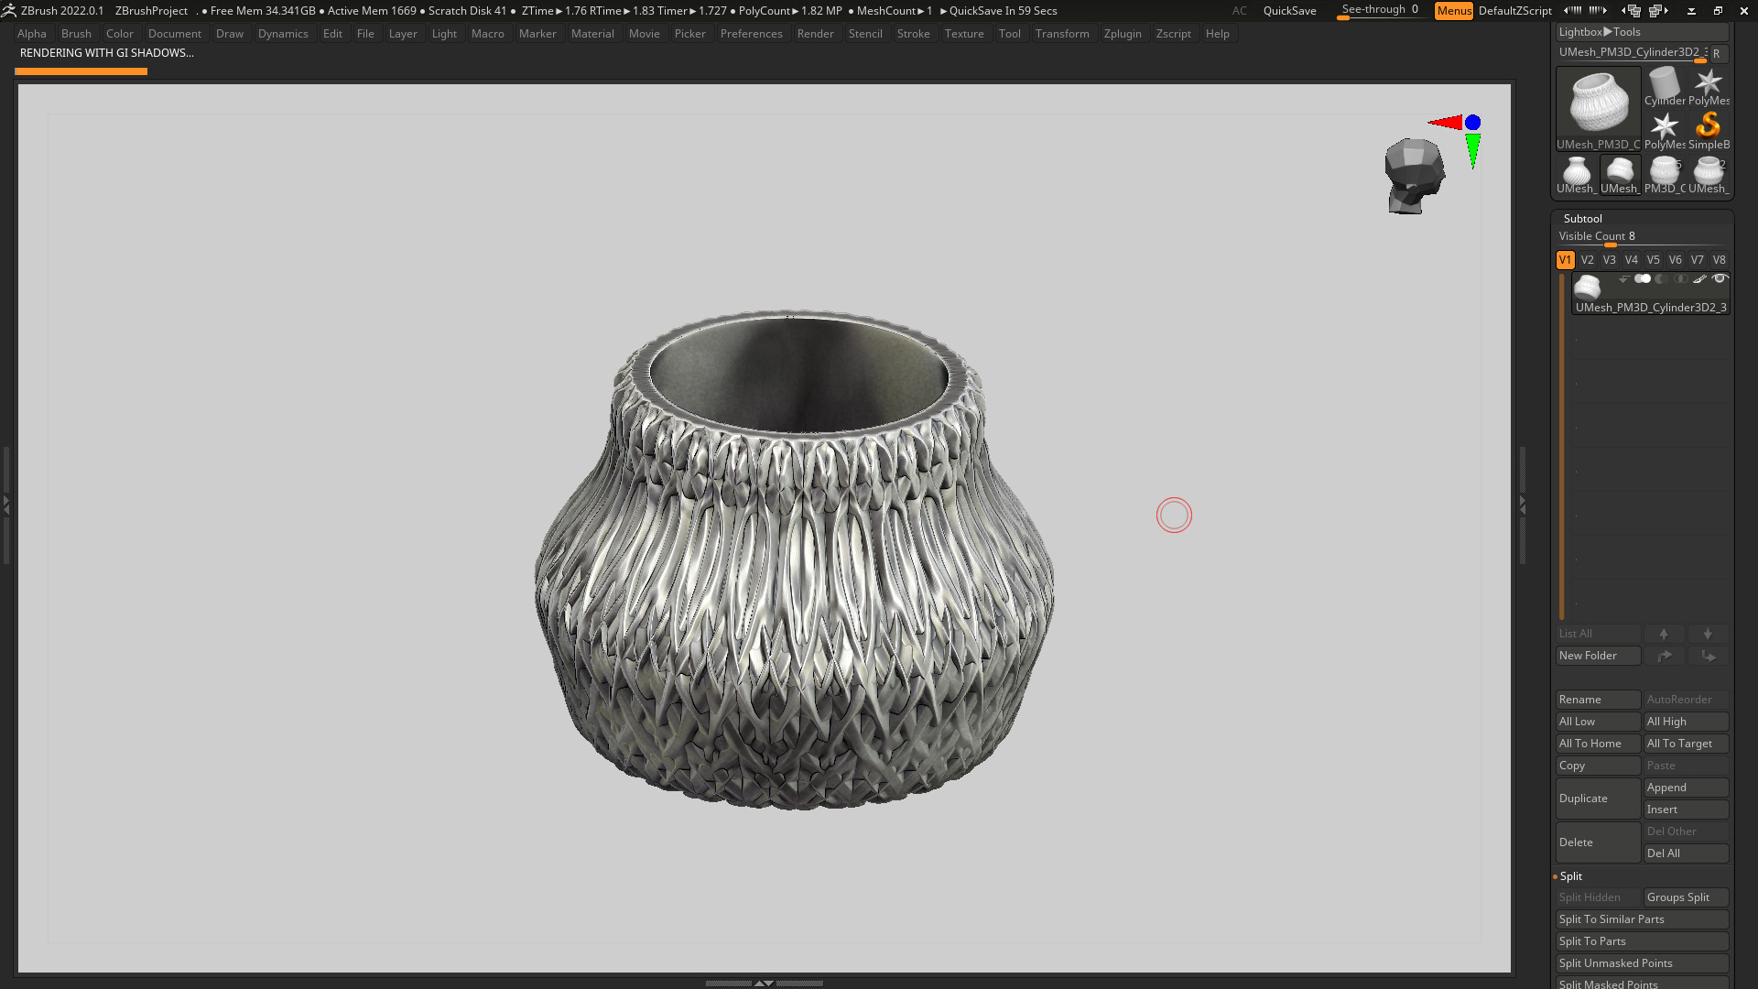This screenshot has height=989, width=1758.
Task: Click the Groups Split button
Action: pyautogui.click(x=1687, y=897)
